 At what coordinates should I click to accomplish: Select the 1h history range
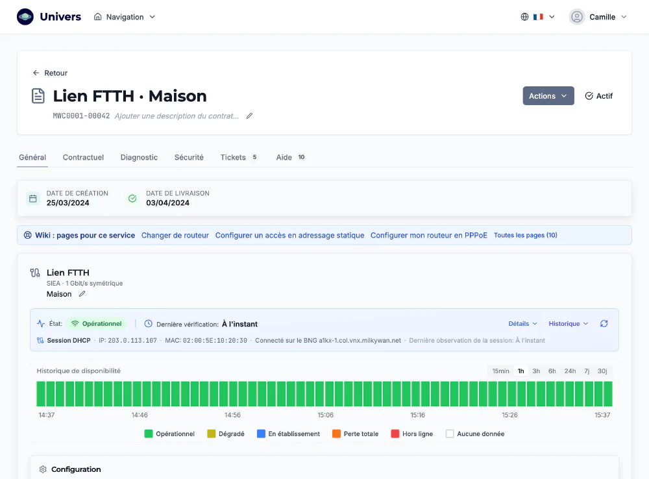(520, 371)
